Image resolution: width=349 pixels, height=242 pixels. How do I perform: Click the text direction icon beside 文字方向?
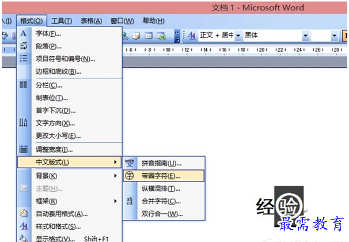[24, 123]
